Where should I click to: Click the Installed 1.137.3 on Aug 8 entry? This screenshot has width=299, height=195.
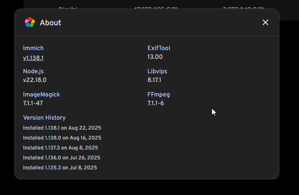point(60,148)
